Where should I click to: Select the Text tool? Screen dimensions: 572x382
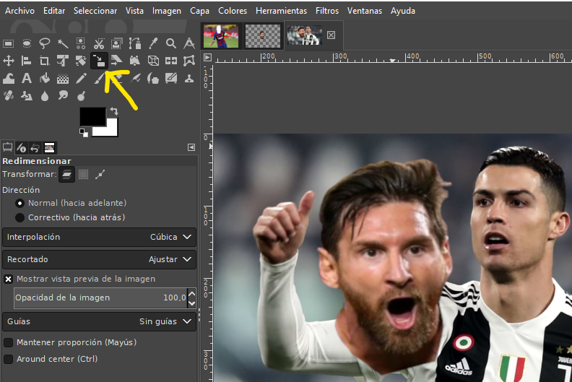(27, 78)
